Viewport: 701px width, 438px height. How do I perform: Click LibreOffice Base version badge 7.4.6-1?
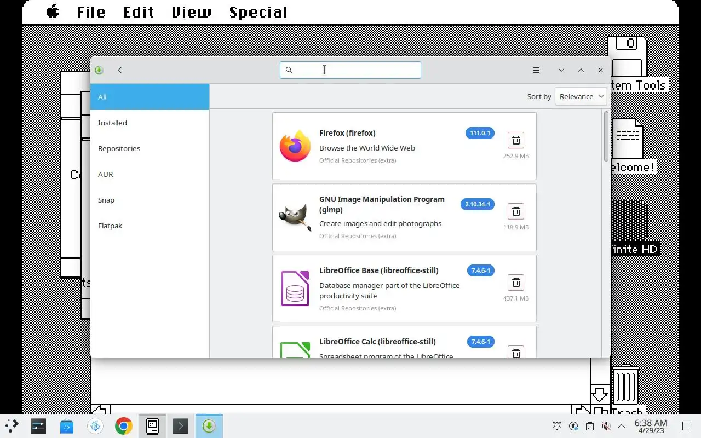tap(480, 270)
